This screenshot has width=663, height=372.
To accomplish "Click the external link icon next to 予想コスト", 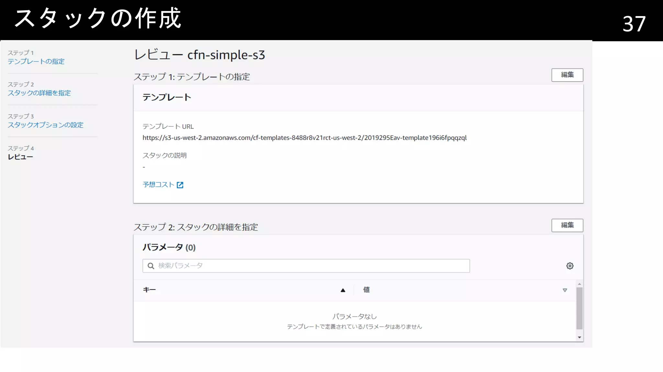I will click(180, 185).
